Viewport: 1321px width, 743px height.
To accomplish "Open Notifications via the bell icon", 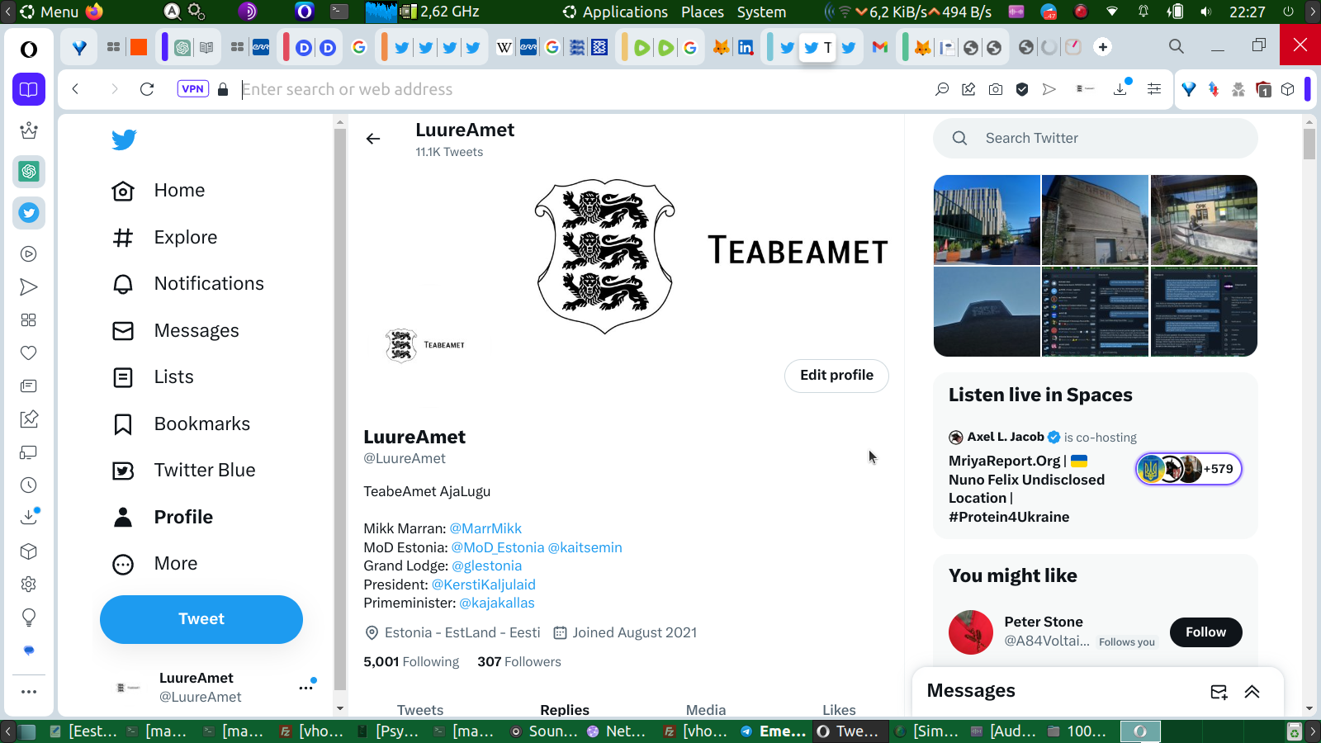I will point(123,284).
